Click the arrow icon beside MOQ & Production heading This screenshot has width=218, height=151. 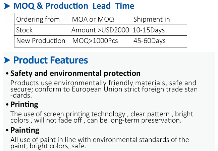(x=7, y=6)
